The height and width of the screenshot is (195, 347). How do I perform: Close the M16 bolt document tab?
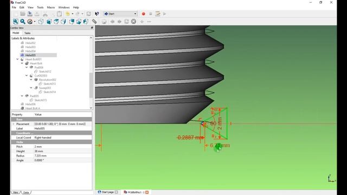pos(147,192)
